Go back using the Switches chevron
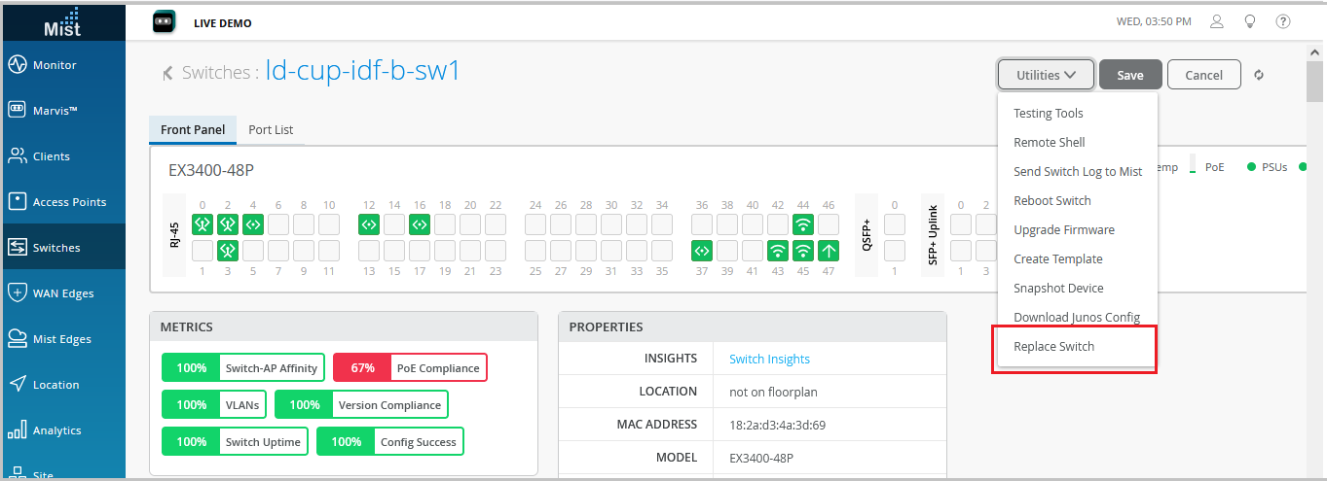Viewport: 1327px width, 481px height. point(167,72)
